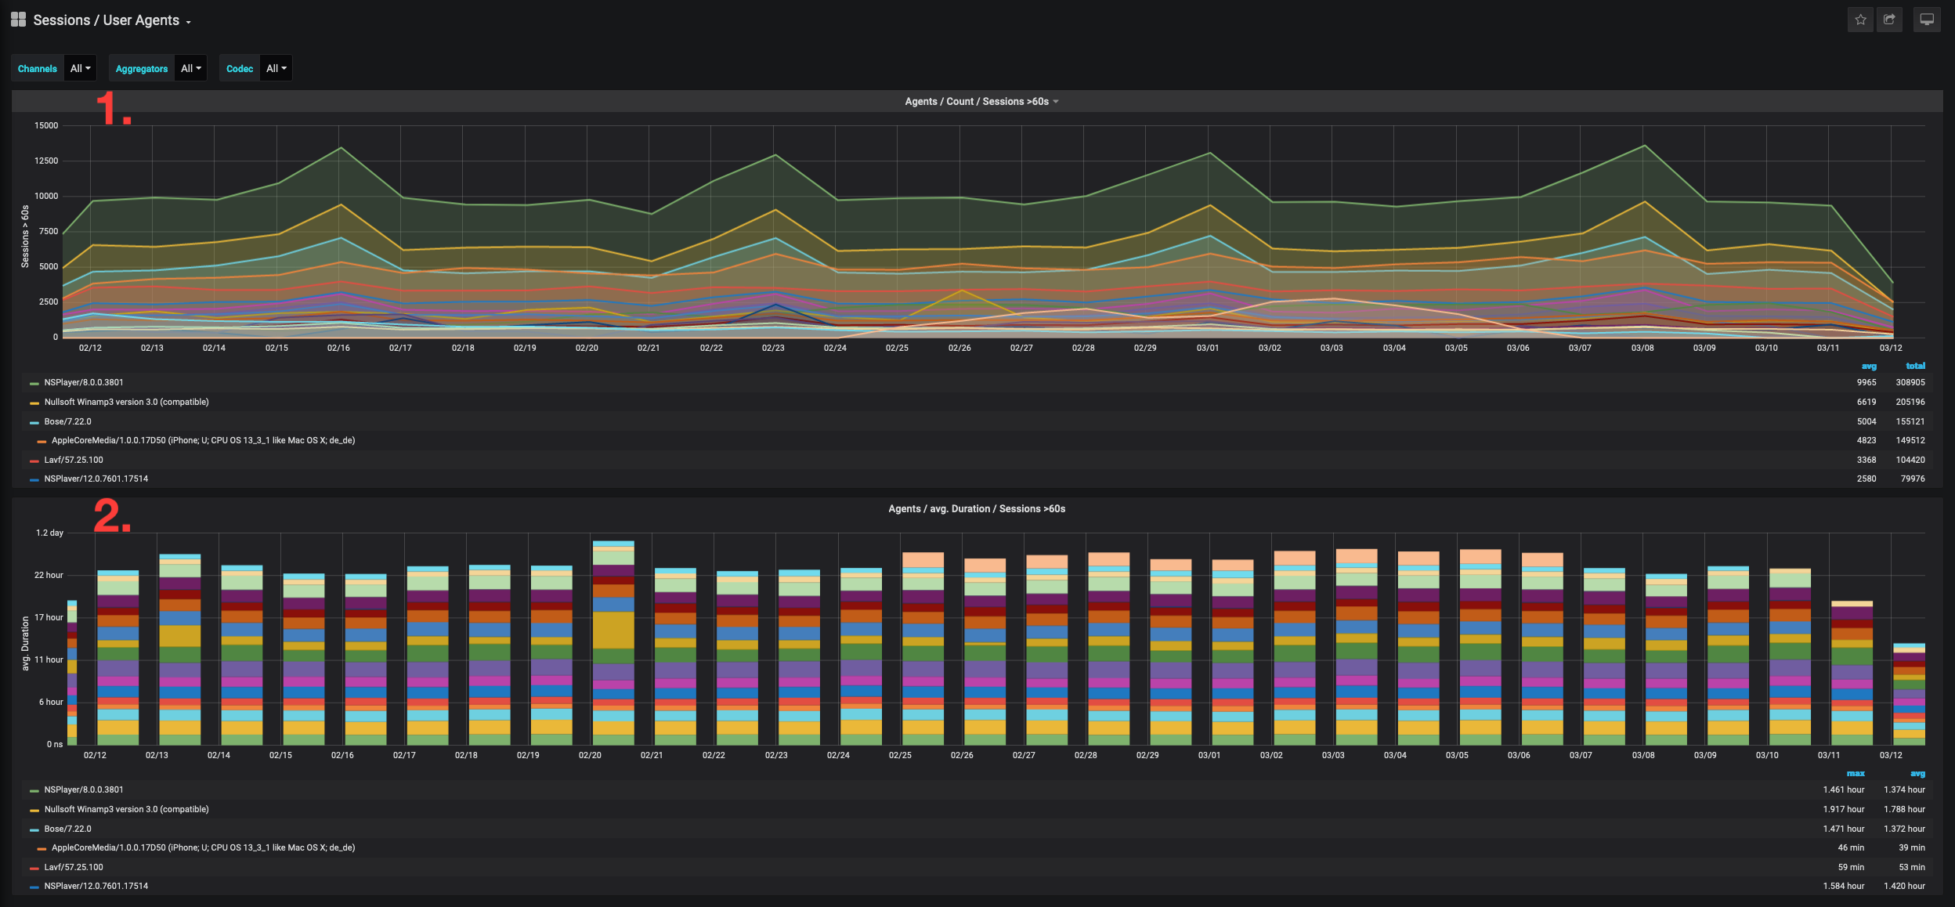Image resolution: width=1955 pixels, height=907 pixels.
Task: Click NSPlayer total value 308905
Action: coord(1910,382)
